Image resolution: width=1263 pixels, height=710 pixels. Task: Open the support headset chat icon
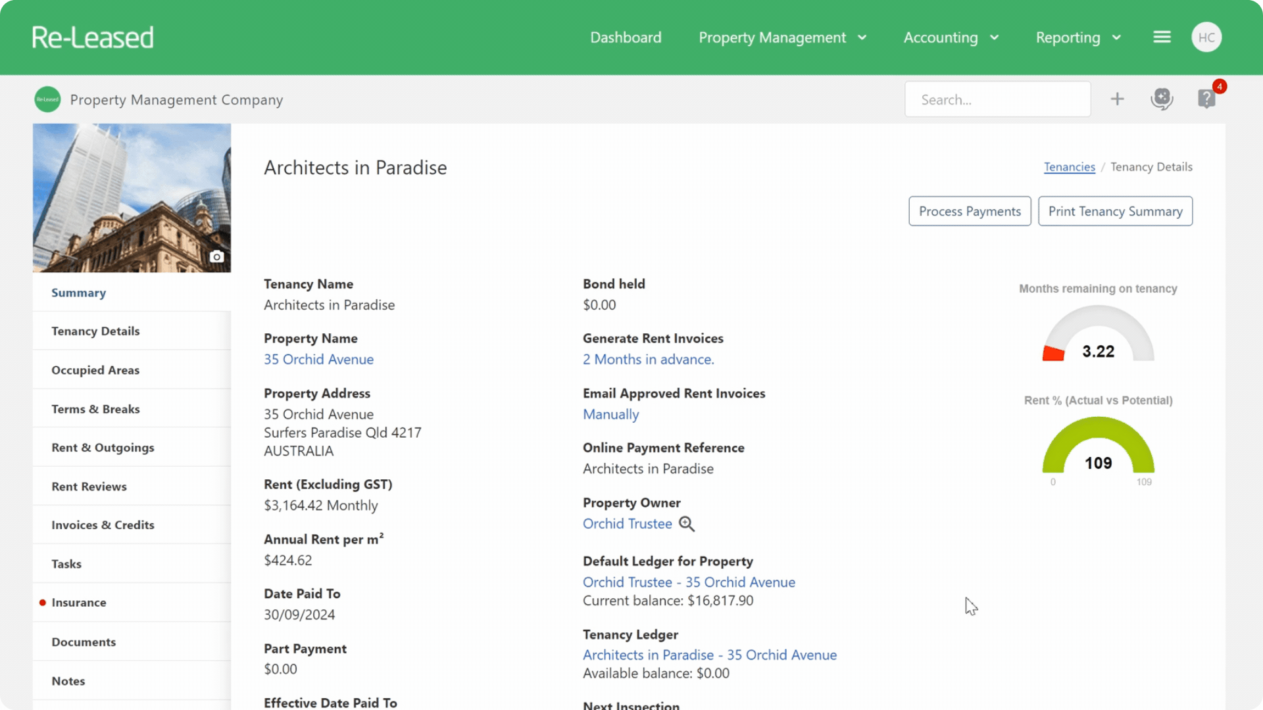tap(1162, 99)
